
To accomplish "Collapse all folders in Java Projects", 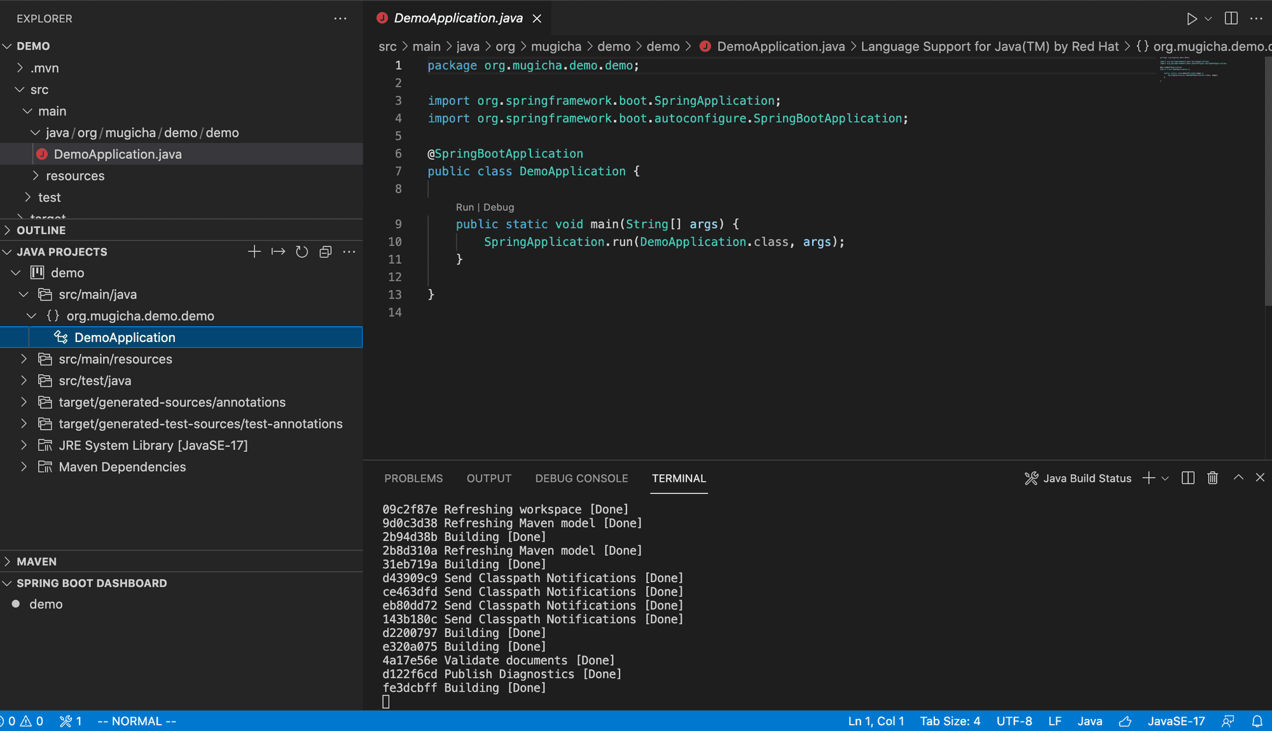I will tap(326, 252).
